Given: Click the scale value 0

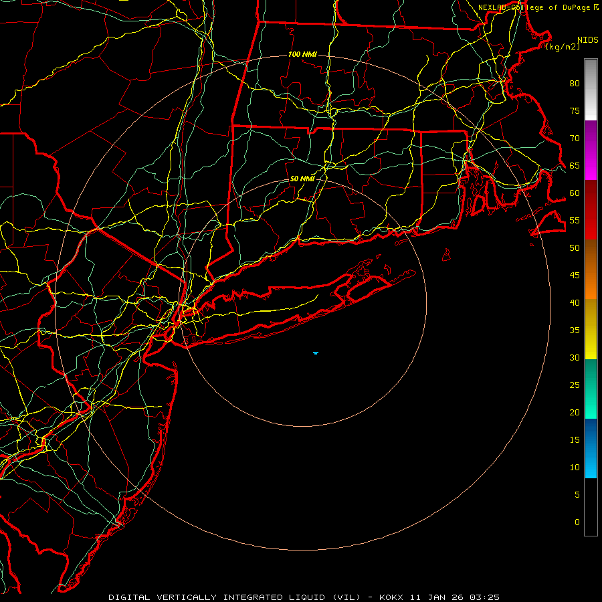Looking at the screenshot, I should tap(577, 522).
